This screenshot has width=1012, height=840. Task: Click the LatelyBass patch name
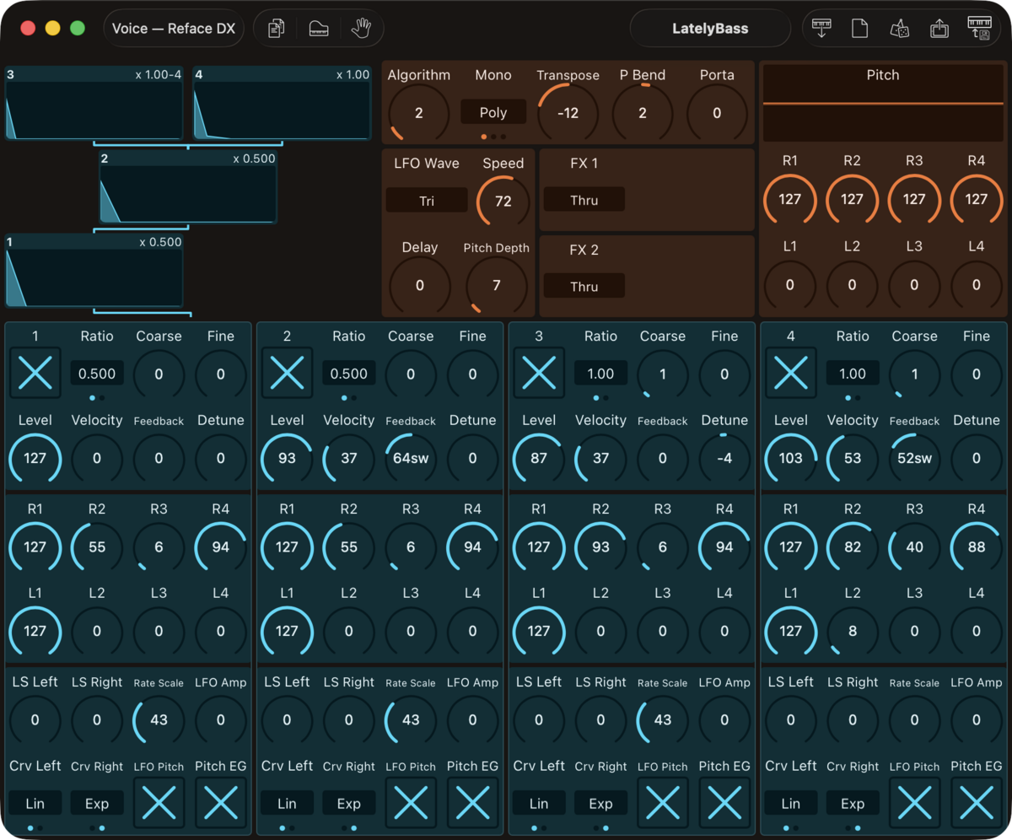[710, 29]
